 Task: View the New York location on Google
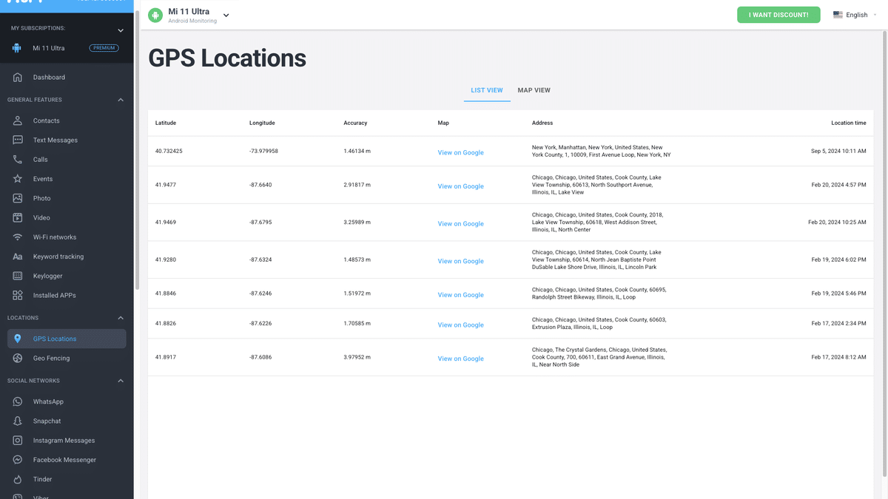pyautogui.click(x=460, y=152)
